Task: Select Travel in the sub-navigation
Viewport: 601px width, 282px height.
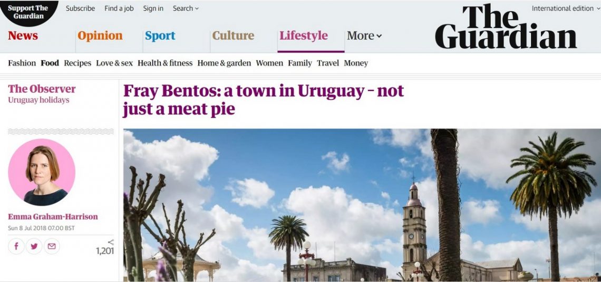Action: point(328,63)
